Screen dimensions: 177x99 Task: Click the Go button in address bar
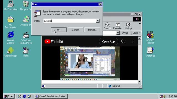125,33
